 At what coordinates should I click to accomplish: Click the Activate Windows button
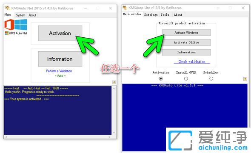pos(186,33)
